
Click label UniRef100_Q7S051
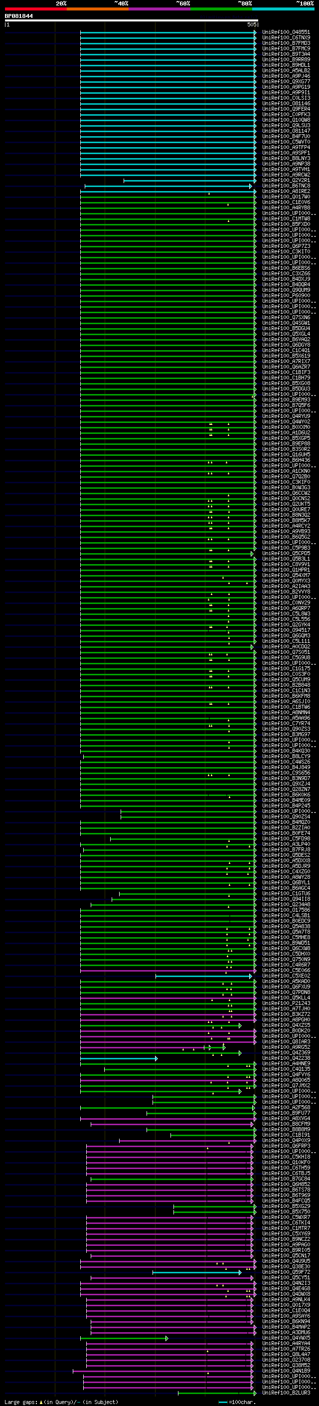286,652
